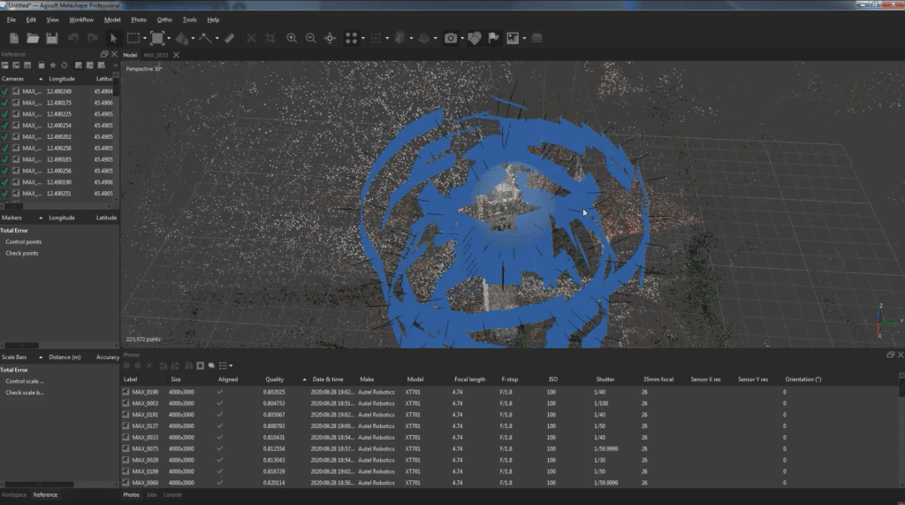
Task: Zoom out with the magnifier minus icon
Action: click(x=310, y=38)
